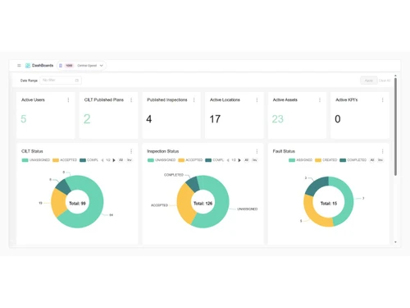Select All legend button in Fault Status
The height and width of the screenshot is (308, 410).
(372, 160)
